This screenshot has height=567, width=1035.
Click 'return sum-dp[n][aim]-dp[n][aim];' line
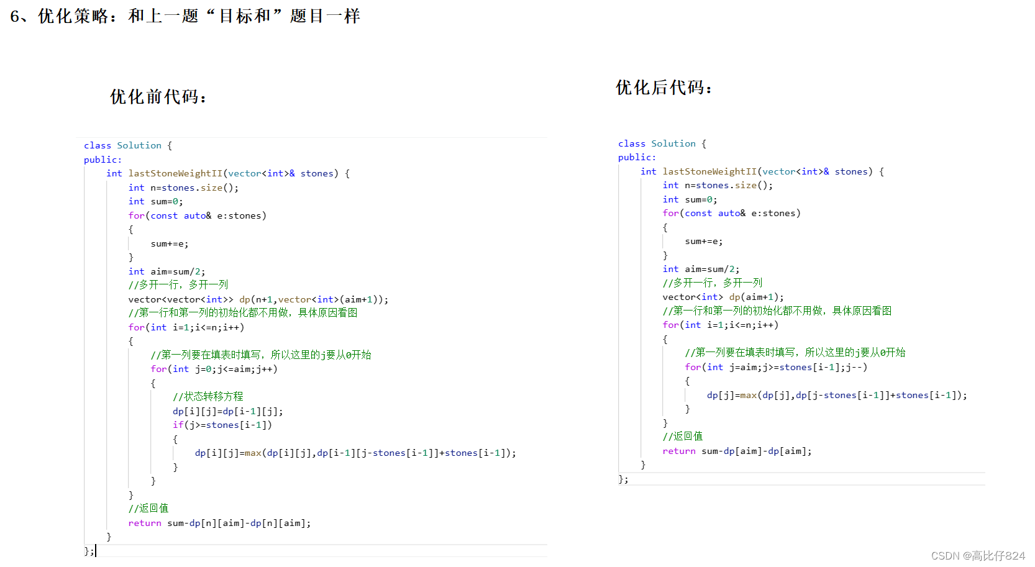[219, 523]
